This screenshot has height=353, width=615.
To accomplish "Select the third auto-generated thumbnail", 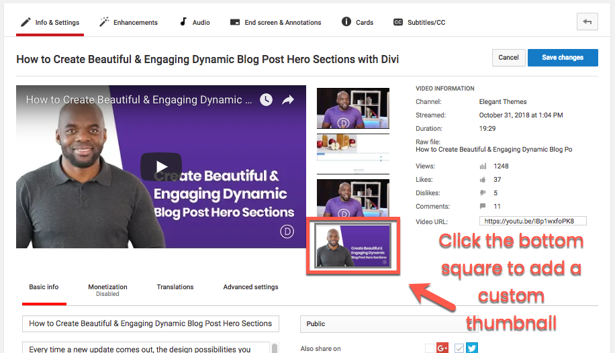I will (353, 198).
